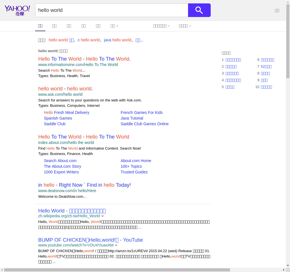Click the www.dealsnow.com/in hello/Here URL
The height and width of the screenshot is (272, 290).
pyautogui.click(x=67, y=191)
